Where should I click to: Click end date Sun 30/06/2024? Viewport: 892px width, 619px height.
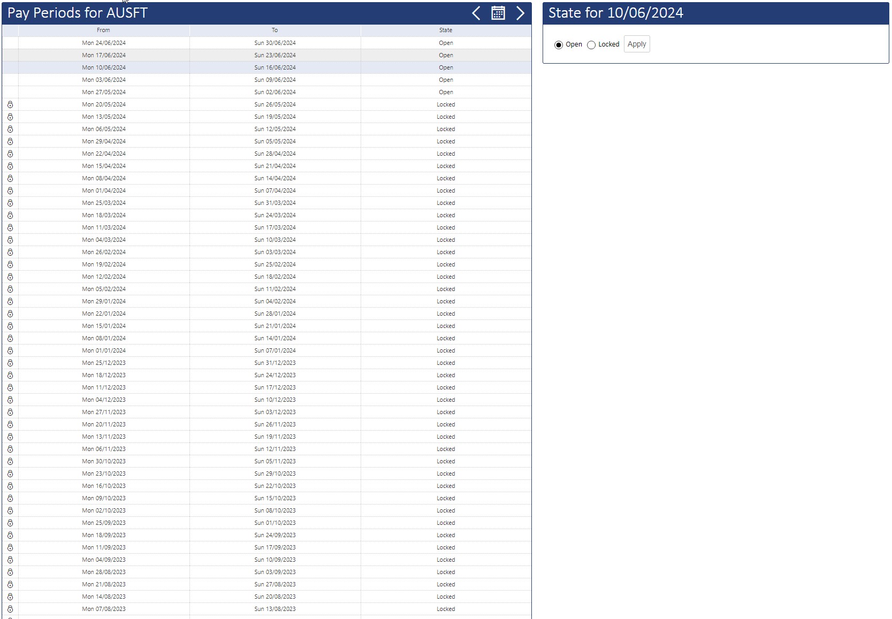click(x=275, y=43)
